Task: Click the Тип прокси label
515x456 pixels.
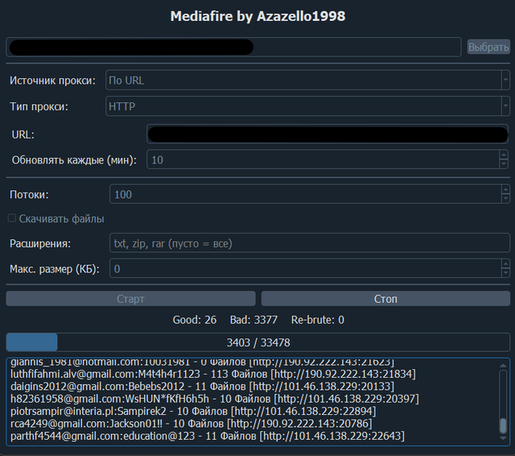Action: (39, 106)
